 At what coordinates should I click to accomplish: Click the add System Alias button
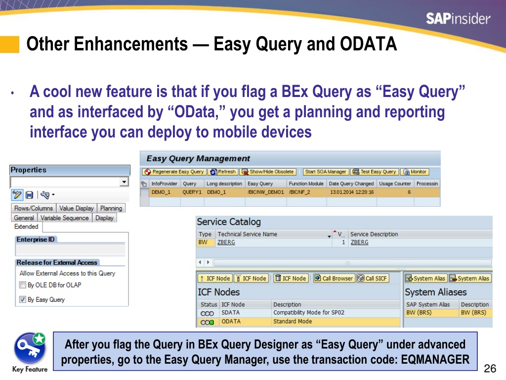pyautogui.click(x=426, y=278)
